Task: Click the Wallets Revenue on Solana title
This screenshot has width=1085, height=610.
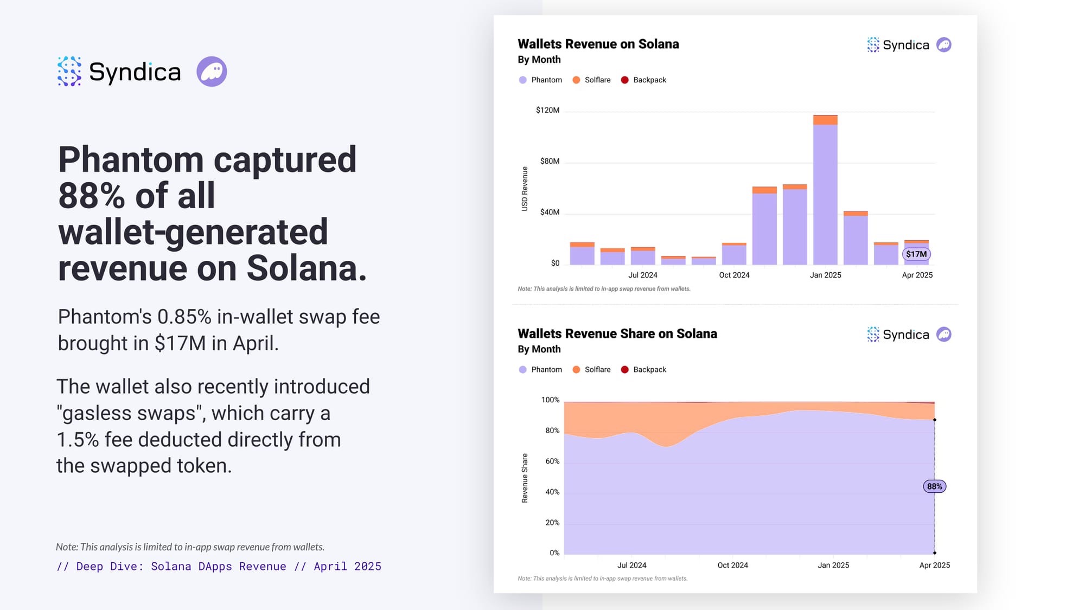Action: [x=598, y=44]
